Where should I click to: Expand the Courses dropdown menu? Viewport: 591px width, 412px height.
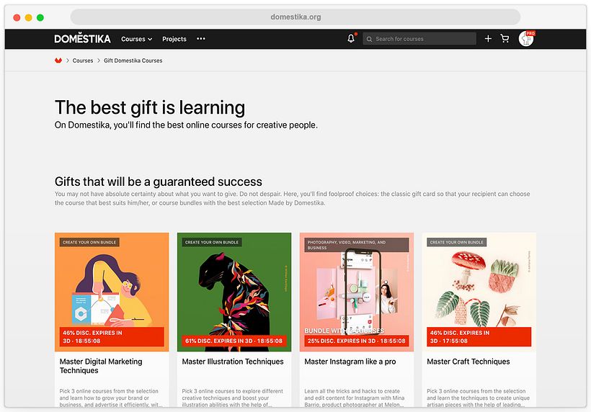[136, 39]
